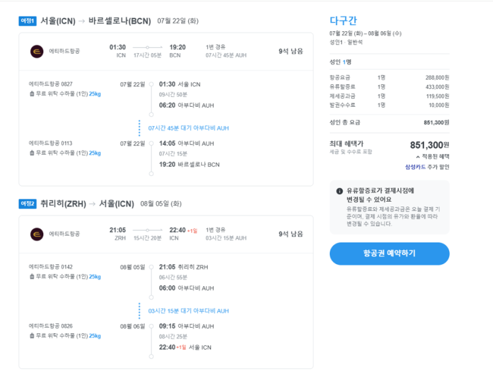Click the 서울(ICN) → 바르셀로나(BCN) route title
This screenshot has height=371, width=493.
[x=96, y=21]
